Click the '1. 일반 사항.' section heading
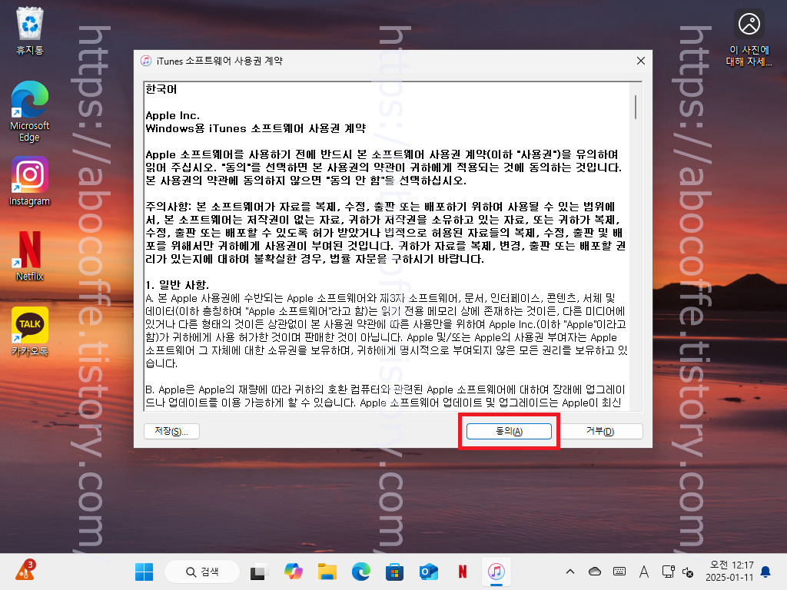This screenshot has width=787, height=590. coord(178,285)
